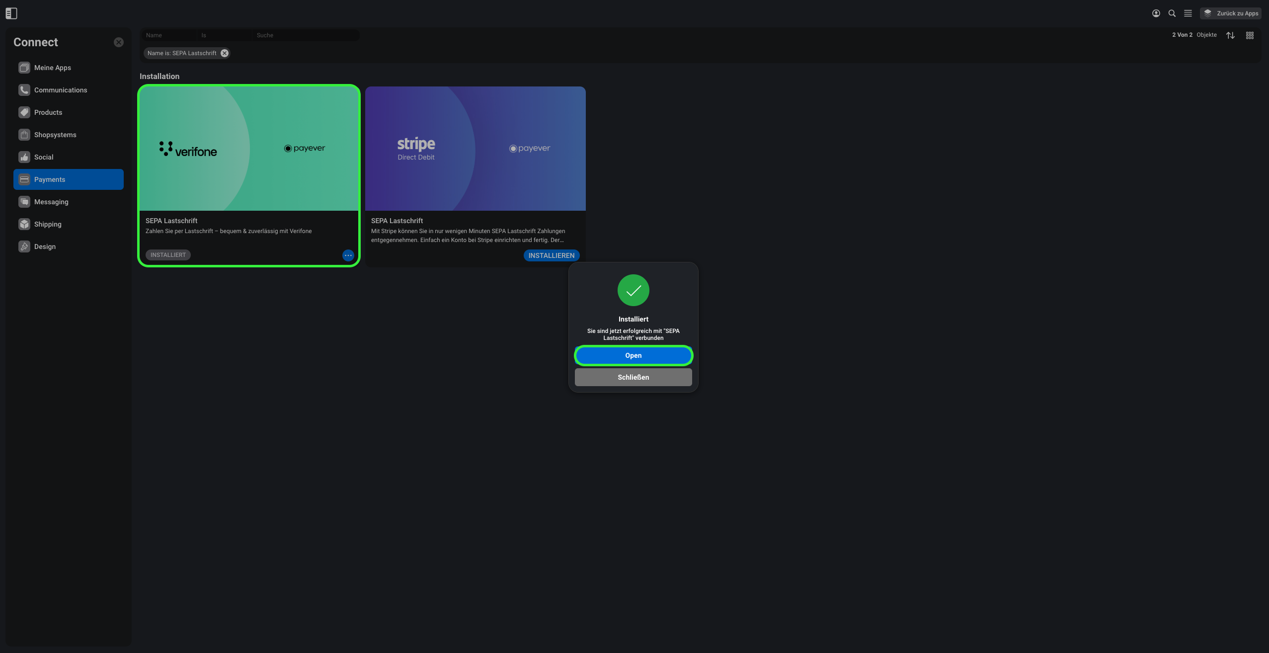Open Products category
Image resolution: width=1269 pixels, height=653 pixels.
tap(69, 112)
